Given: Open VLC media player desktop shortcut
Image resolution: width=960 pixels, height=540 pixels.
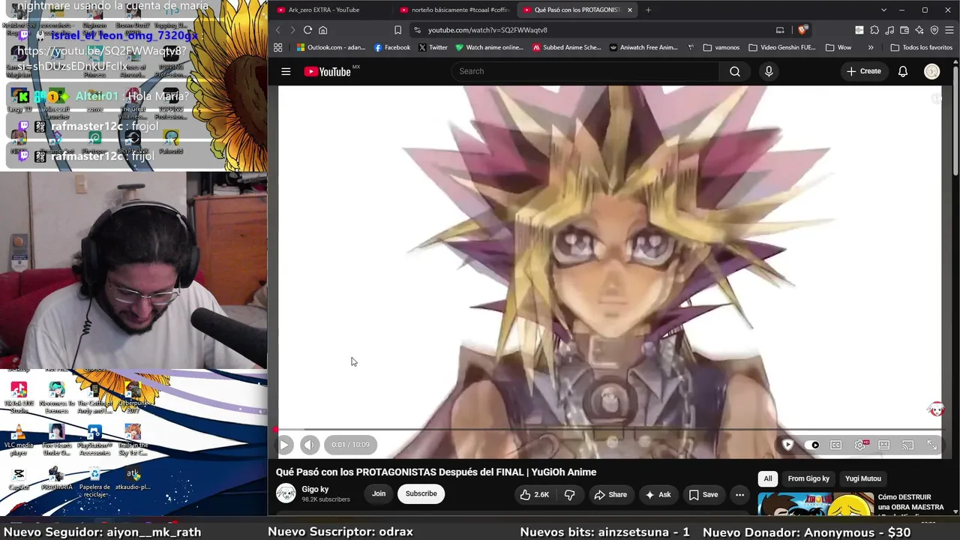Looking at the screenshot, I should (x=19, y=441).
